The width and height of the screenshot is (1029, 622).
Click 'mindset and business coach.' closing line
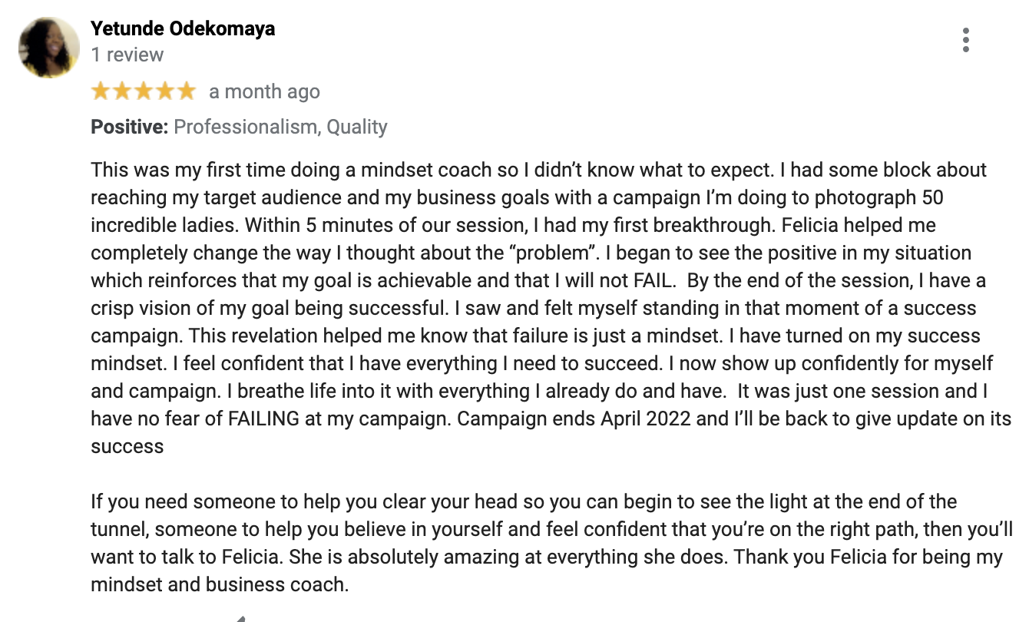[220, 585]
